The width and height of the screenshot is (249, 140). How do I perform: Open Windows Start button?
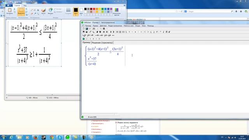[x=3, y=137]
